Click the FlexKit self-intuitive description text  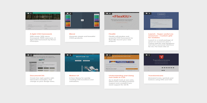(121, 39)
